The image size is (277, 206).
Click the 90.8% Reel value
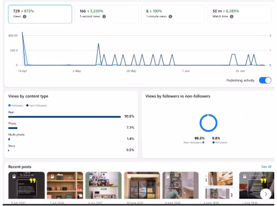pyautogui.click(x=129, y=116)
